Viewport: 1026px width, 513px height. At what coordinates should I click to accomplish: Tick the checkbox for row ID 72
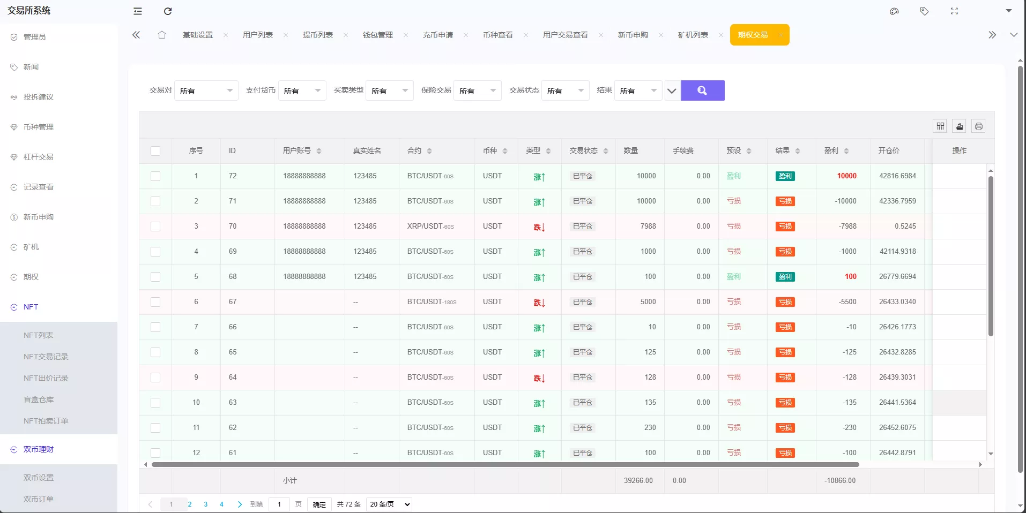pos(155,176)
